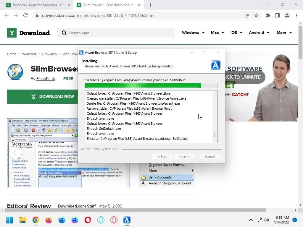Screen dimensions: 303x227
Task: Focus the Search Apps input field
Action: (x=116, y=33)
